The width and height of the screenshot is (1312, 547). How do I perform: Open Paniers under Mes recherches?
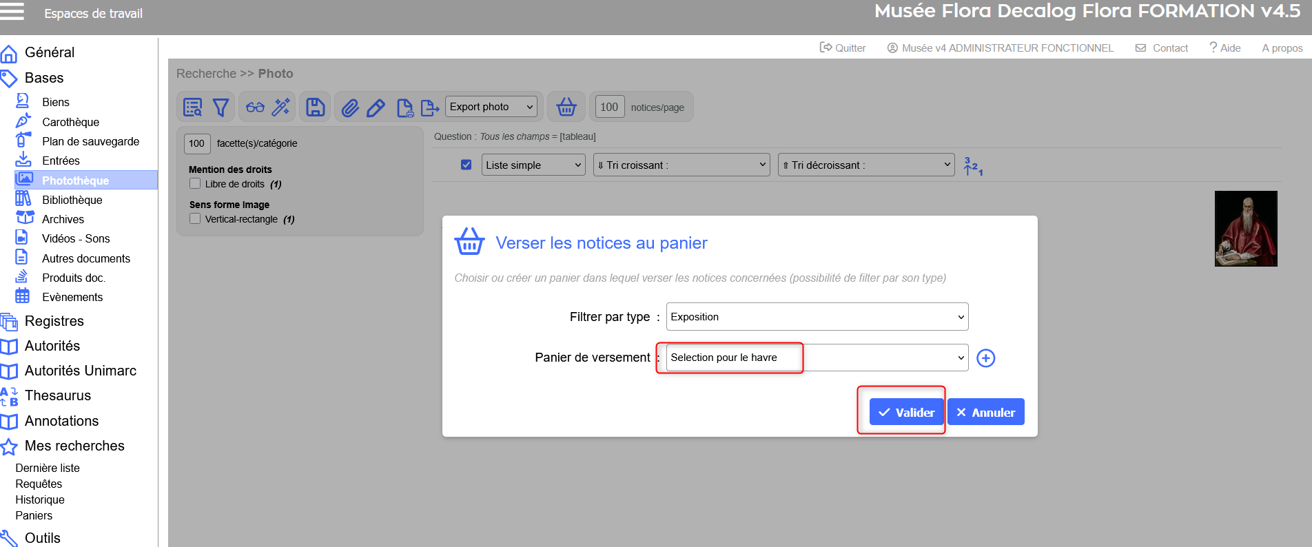(34, 515)
